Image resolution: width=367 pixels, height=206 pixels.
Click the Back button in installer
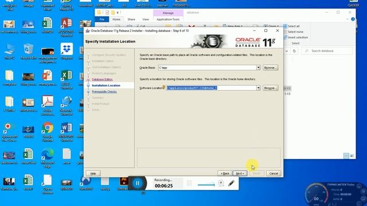pos(225,173)
